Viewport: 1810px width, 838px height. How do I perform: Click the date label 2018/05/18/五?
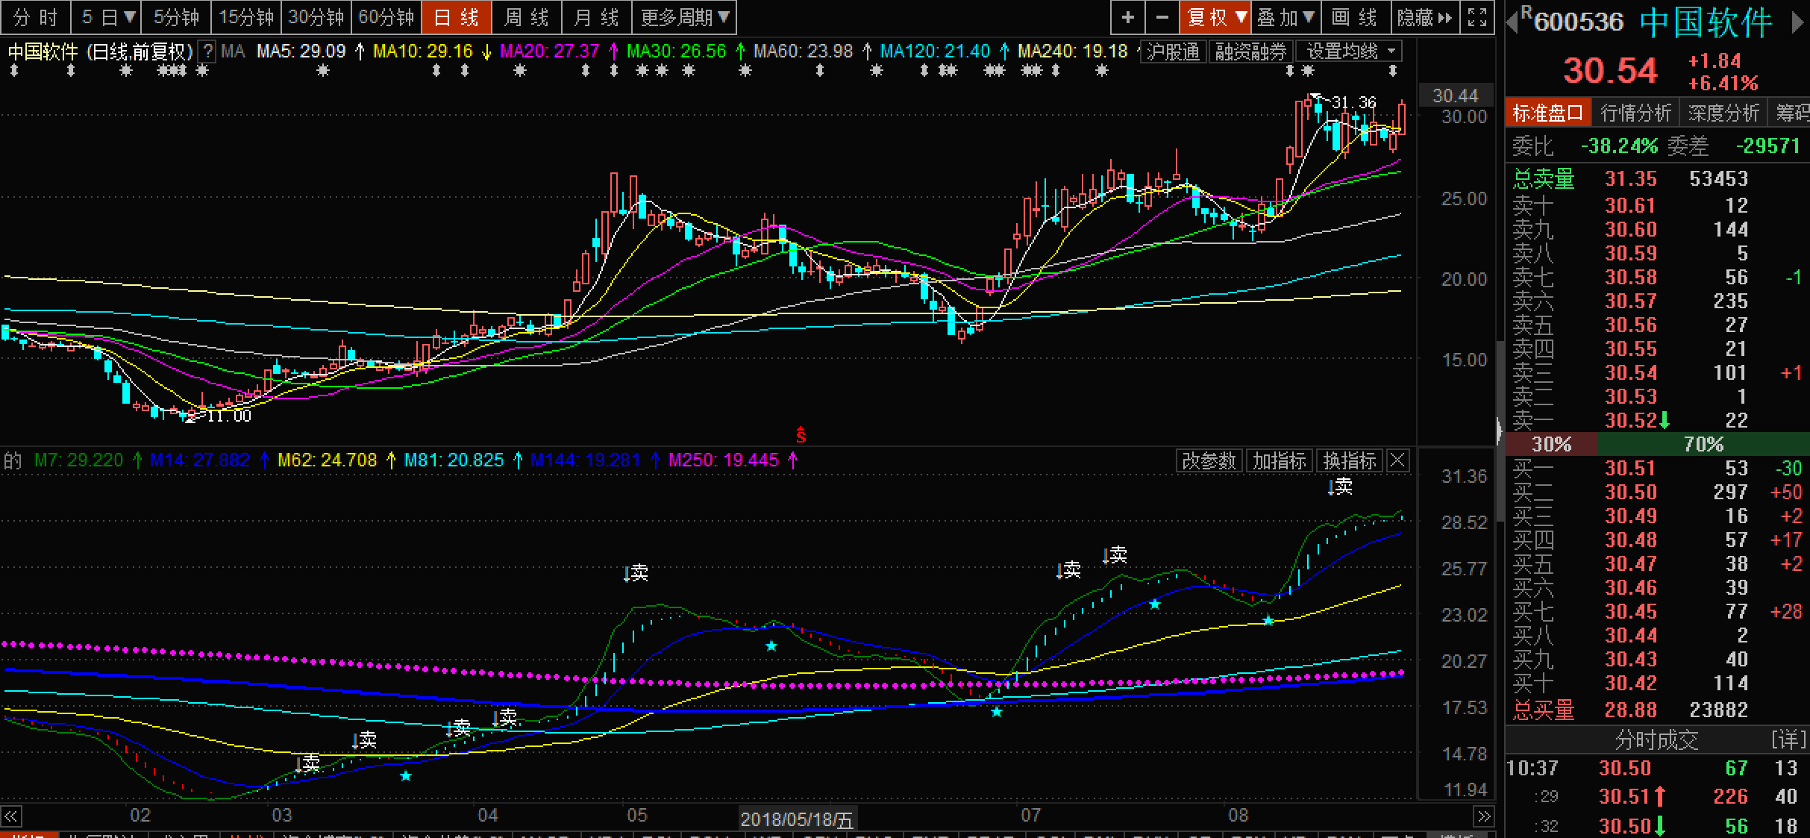[x=797, y=819]
